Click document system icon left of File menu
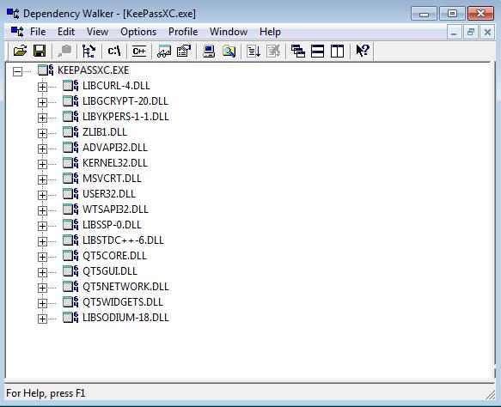The width and height of the screenshot is (501, 407). (x=17, y=32)
